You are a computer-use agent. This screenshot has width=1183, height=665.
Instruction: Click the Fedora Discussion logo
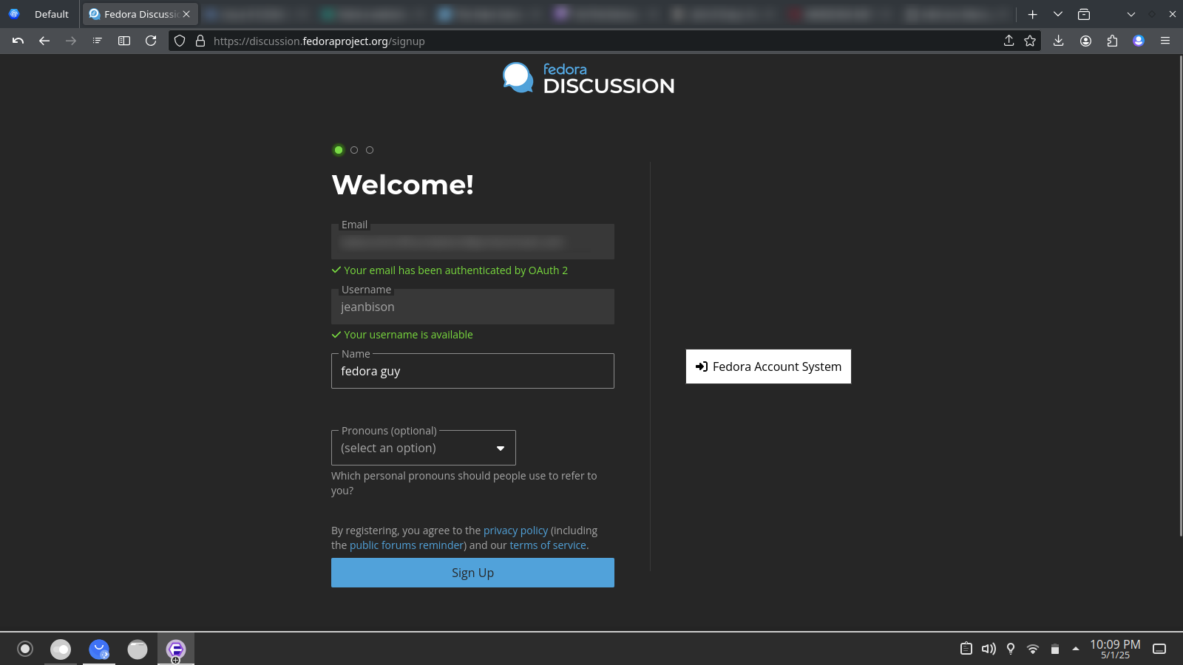pyautogui.click(x=589, y=78)
